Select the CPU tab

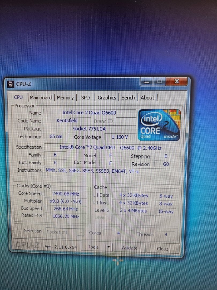pyautogui.click(x=18, y=97)
